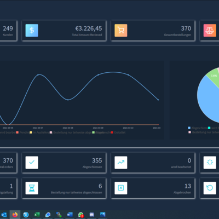Toggle green Abgebrochen series in line chart legend

point(101,132)
